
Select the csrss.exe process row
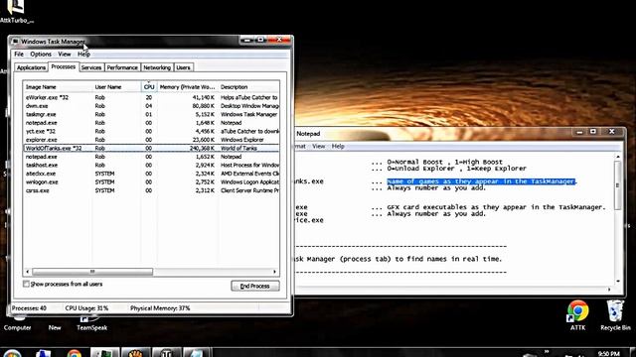click(x=151, y=190)
